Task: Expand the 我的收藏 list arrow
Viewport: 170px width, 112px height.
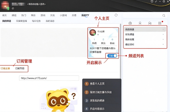Action: 163,39
